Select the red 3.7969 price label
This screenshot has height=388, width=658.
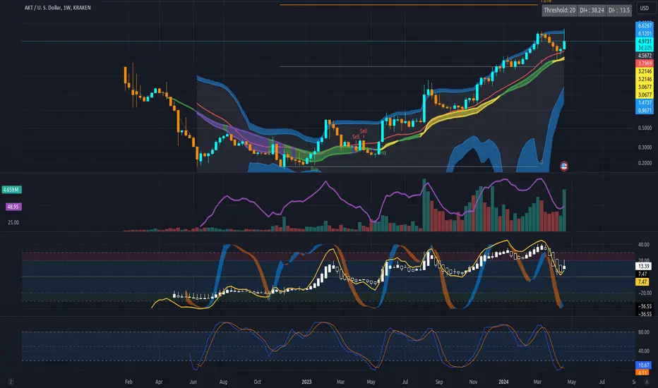coord(645,63)
